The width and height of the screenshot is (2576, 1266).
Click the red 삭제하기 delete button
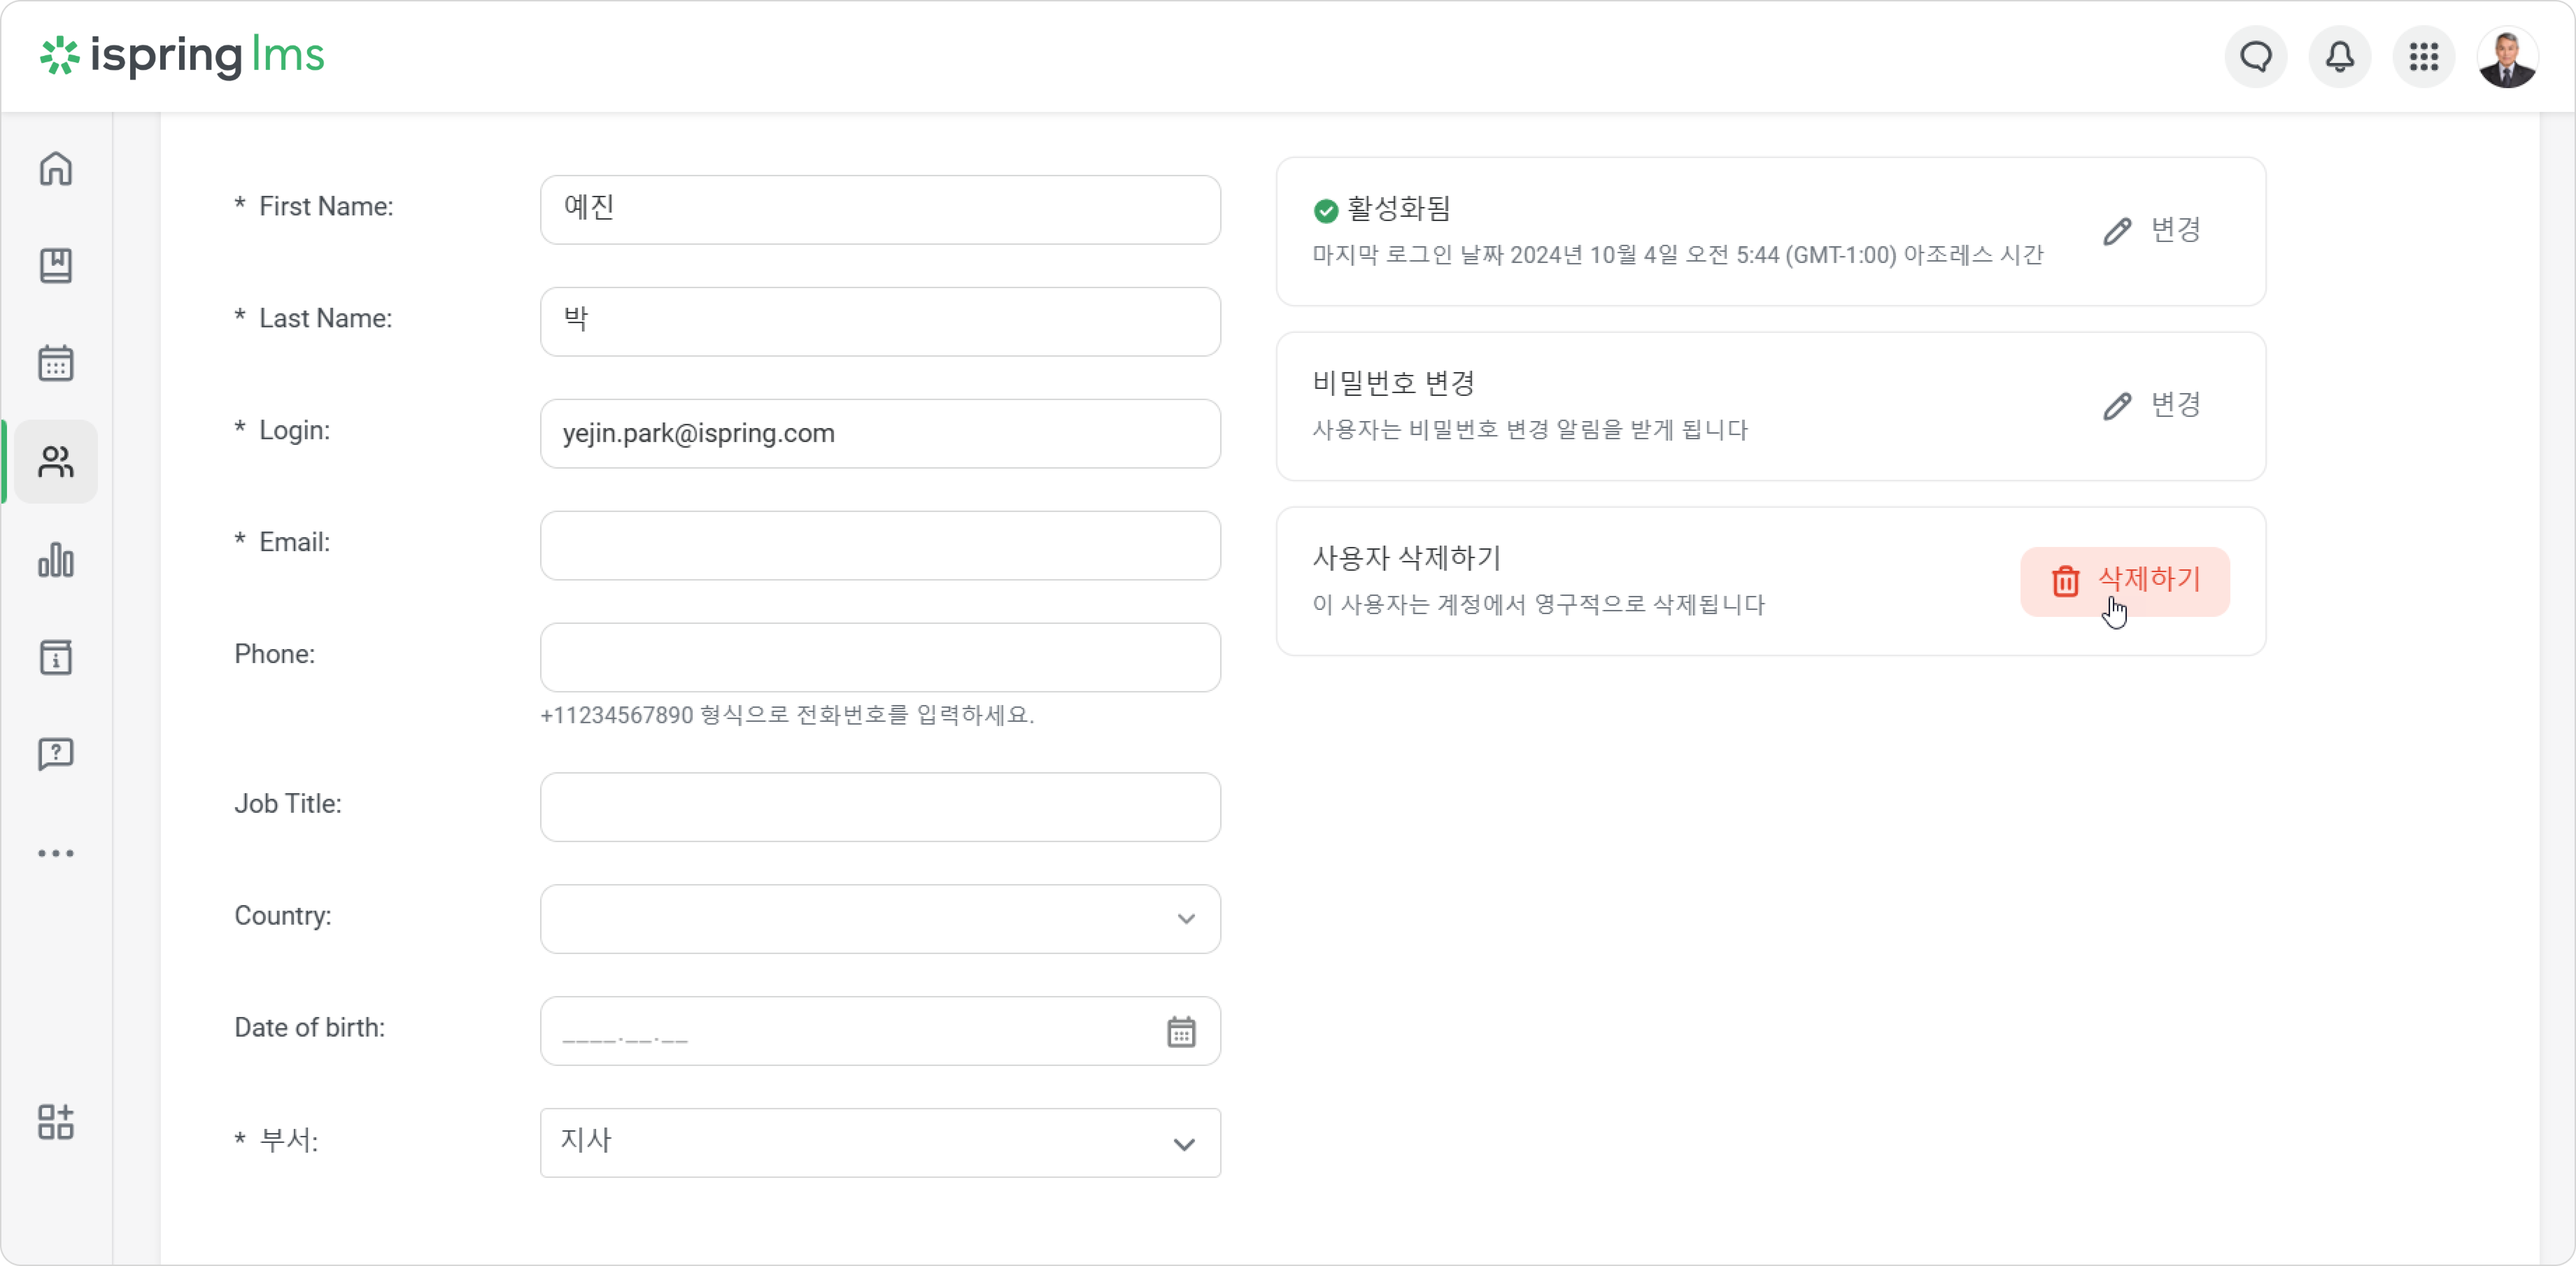(x=2125, y=581)
